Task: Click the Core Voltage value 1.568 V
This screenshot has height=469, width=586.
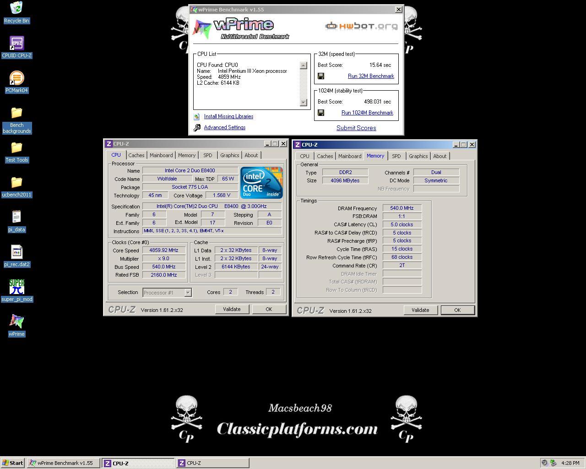Action: [222, 195]
